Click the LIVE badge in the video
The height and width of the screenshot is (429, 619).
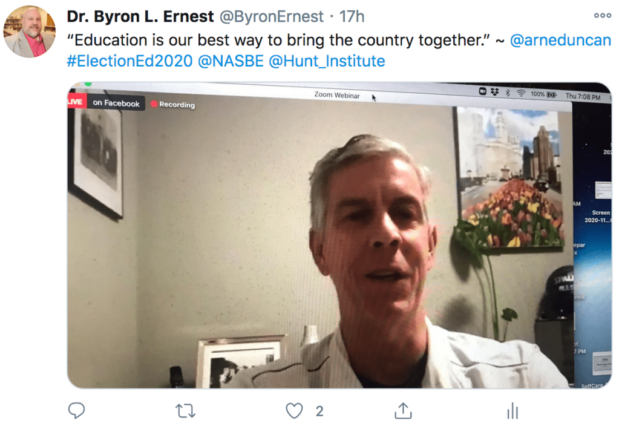(x=76, y=102)
